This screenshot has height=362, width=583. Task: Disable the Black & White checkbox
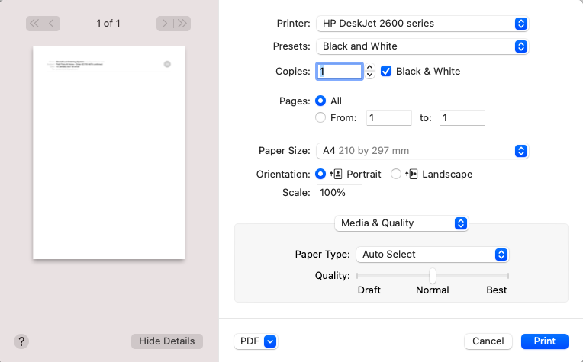tap(386, 72)
